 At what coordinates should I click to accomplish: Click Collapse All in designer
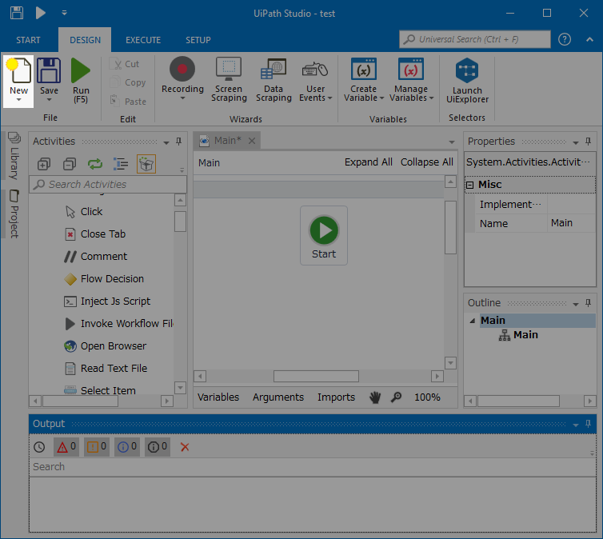point(427,162)
